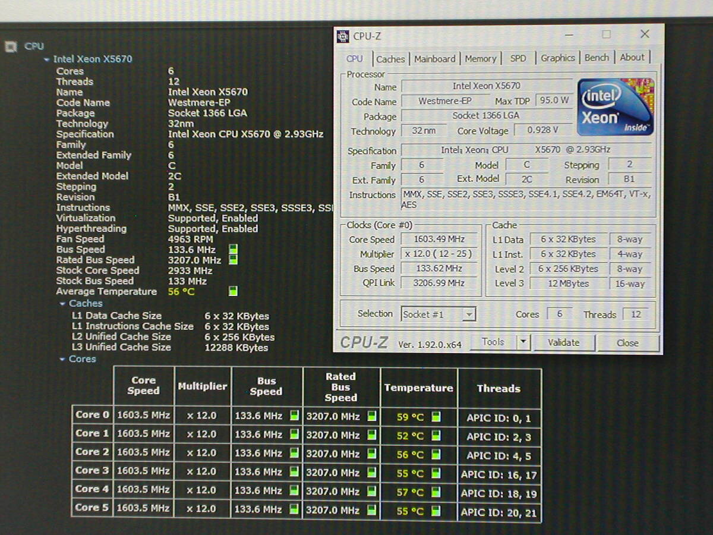Collapse the Intel Xeon X5670 tree node

tap(47, 59)
